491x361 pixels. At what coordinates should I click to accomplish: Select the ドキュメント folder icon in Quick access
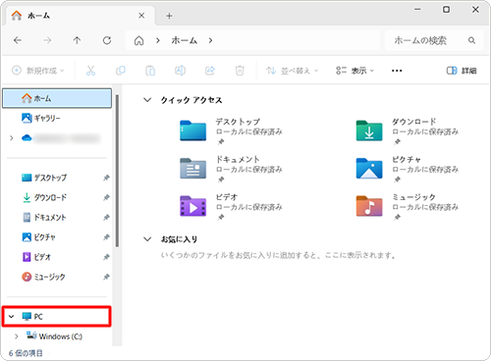tap(193, 169)
